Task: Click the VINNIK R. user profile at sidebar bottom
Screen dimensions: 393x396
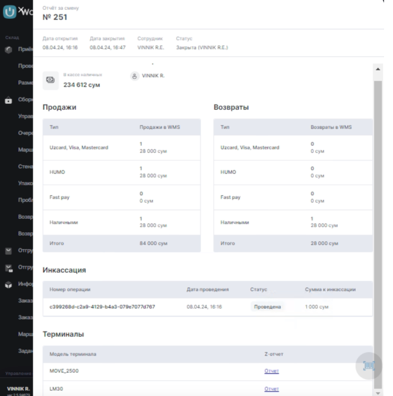Action: (18, 389)
